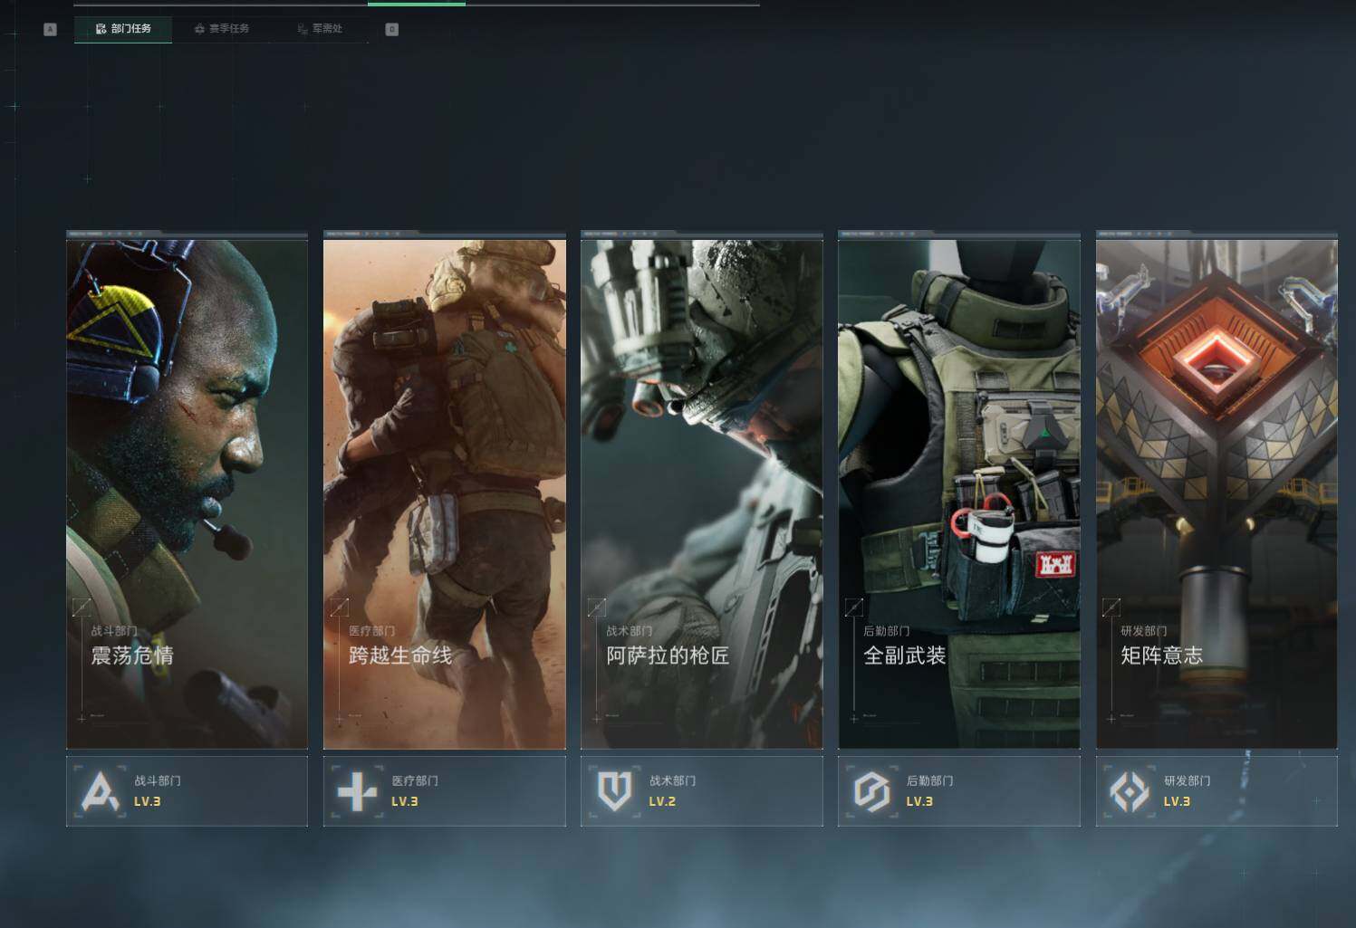
Task: Click the 全副武装 title text
Action: click(x=905, y=655)
